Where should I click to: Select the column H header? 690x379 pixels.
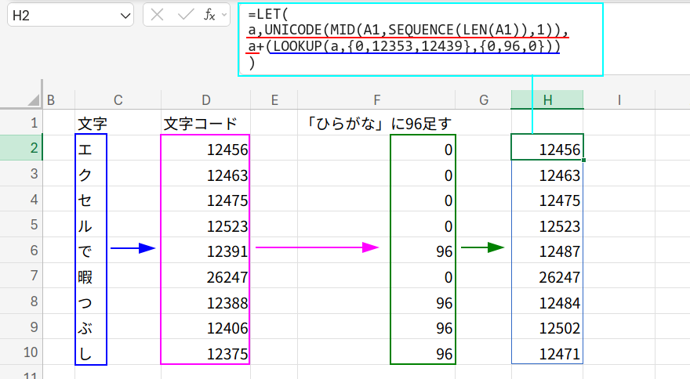pos(547,99)
